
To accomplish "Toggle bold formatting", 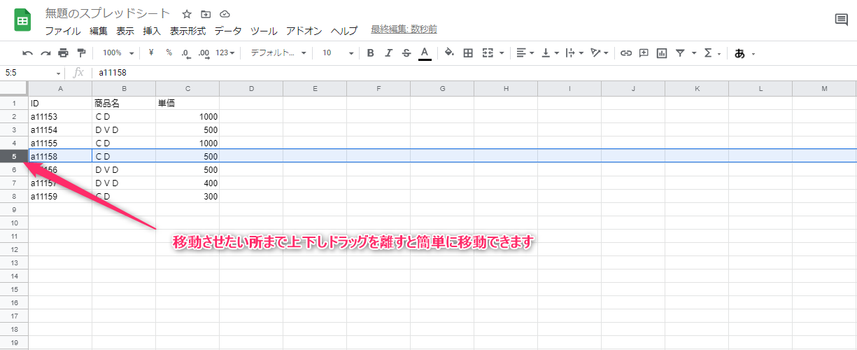I will coord(371,52).
